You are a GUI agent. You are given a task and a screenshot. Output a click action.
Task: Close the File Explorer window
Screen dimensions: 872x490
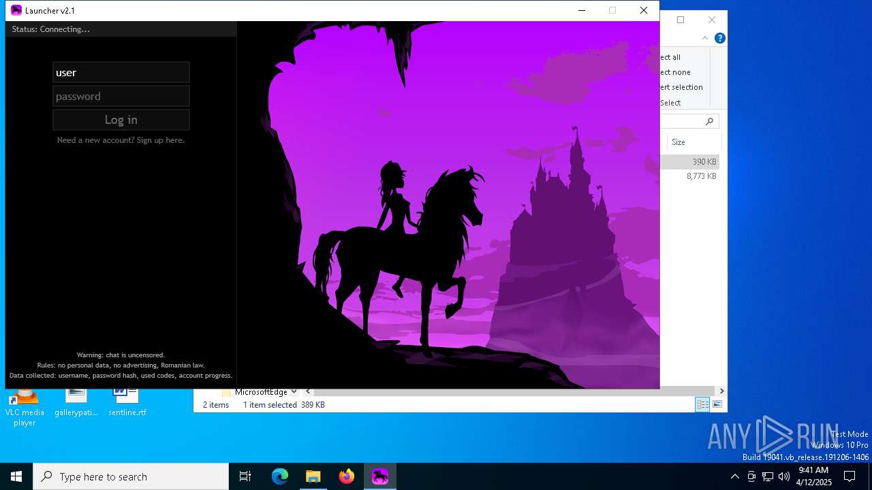pyautogui.click(x=712, y=20)
